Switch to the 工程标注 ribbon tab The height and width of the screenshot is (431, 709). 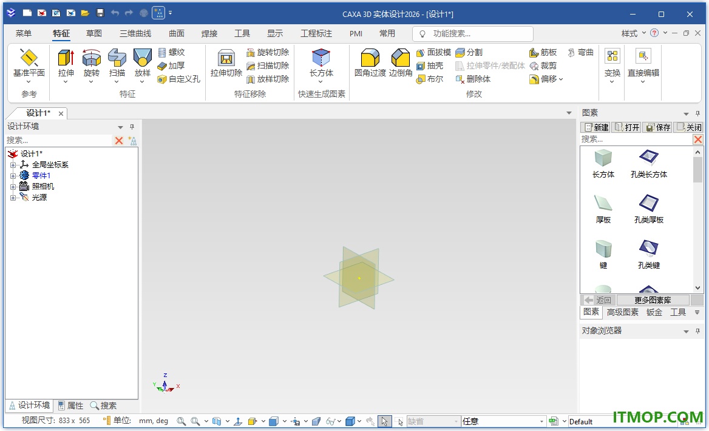tap(316, 33)
